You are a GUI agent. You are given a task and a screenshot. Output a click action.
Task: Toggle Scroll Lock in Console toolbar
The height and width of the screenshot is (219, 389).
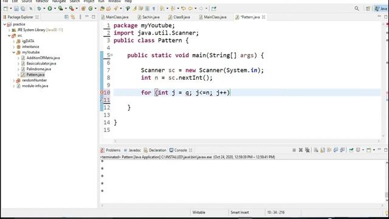pos(323,150)
